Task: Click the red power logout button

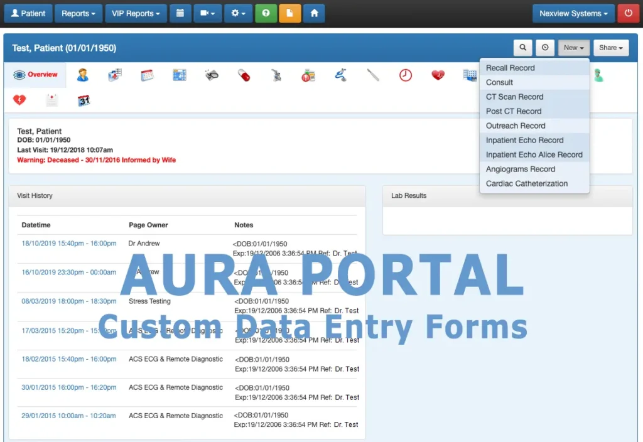Action: (x=628, y=13)
